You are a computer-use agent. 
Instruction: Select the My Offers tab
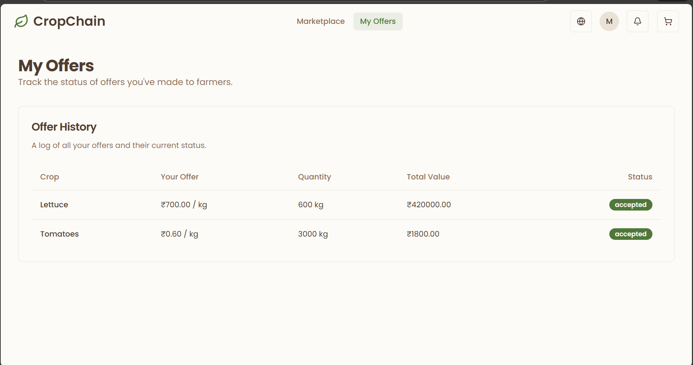click(377, 21)
